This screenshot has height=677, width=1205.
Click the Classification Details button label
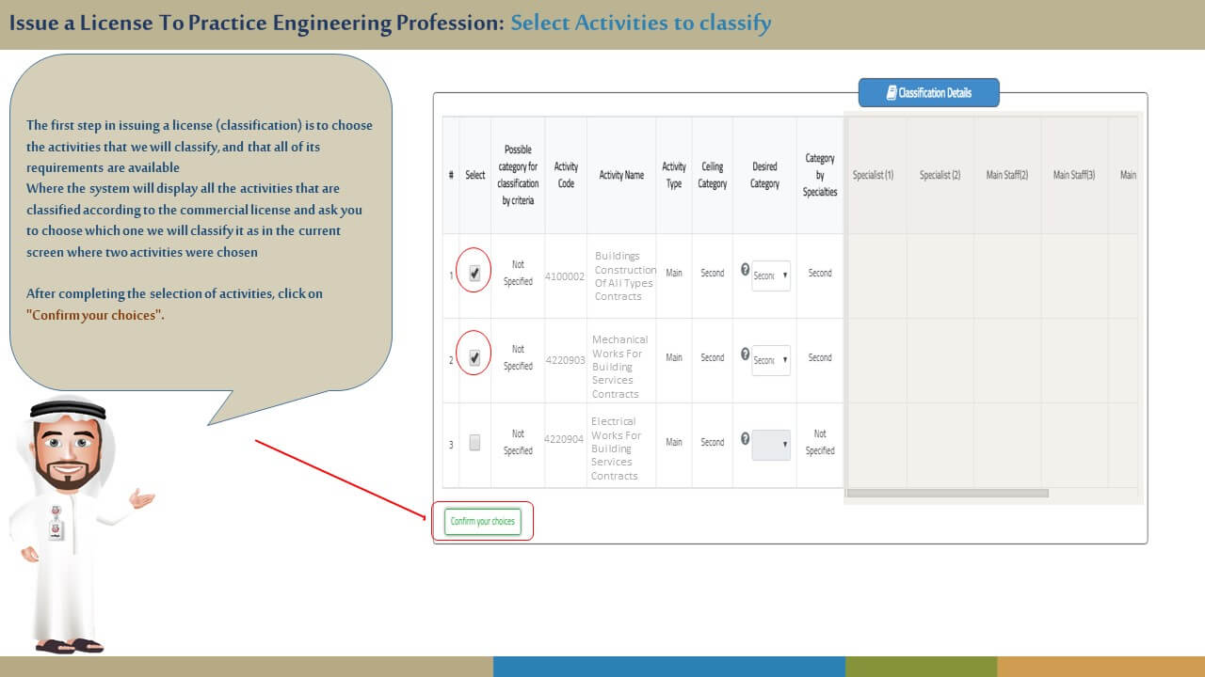pos(935,93)
